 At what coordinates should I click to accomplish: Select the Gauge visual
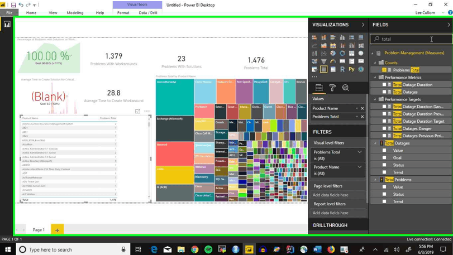333,61
